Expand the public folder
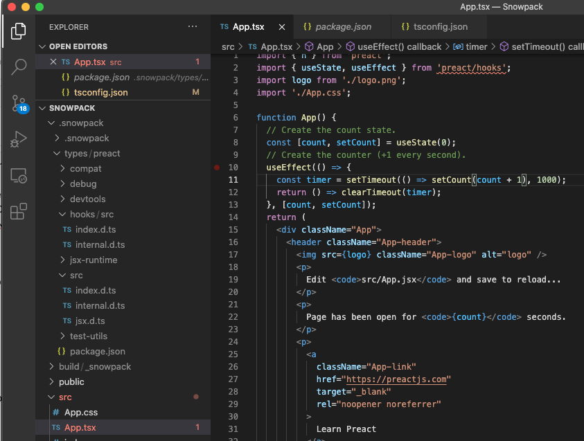 [x=51, y=382]
